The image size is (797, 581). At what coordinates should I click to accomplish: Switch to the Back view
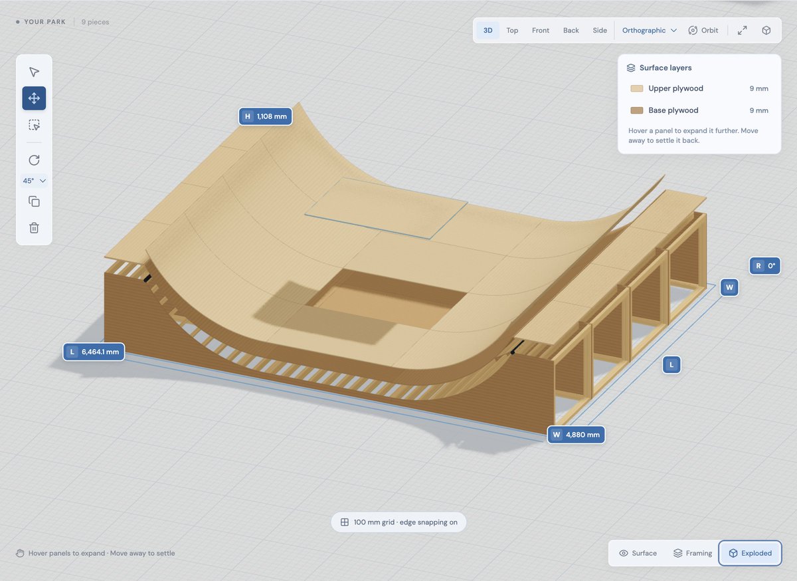(x=571, y=31)
